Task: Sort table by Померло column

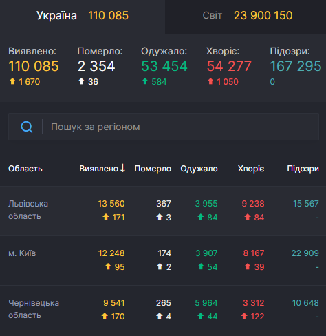Action: tap(153, 169)
